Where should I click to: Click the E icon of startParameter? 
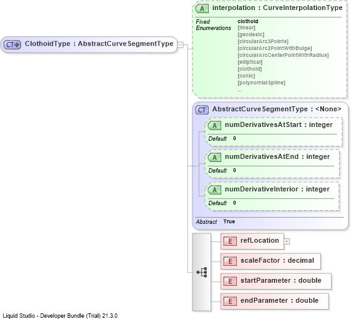pos(230,281)
